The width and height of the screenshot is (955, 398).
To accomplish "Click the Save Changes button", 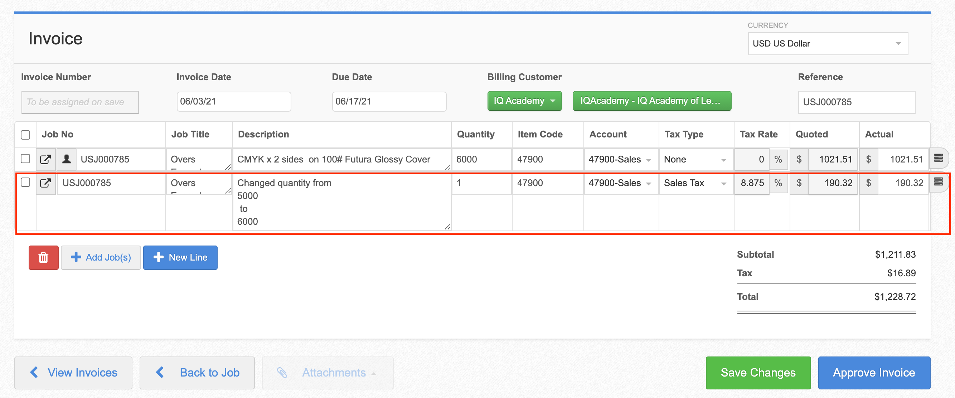I will tap(758, 373).
